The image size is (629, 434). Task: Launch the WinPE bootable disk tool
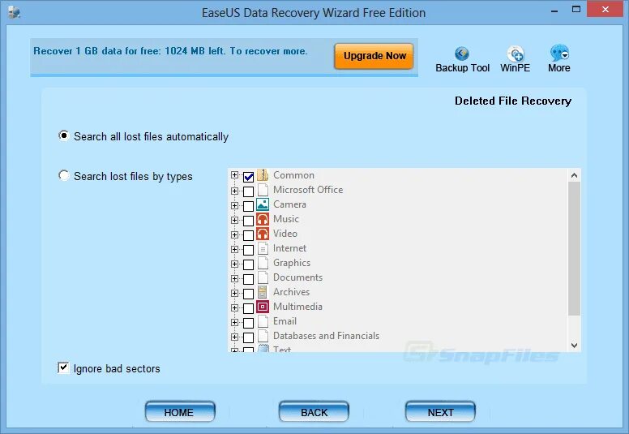click(x=515, y=54)
